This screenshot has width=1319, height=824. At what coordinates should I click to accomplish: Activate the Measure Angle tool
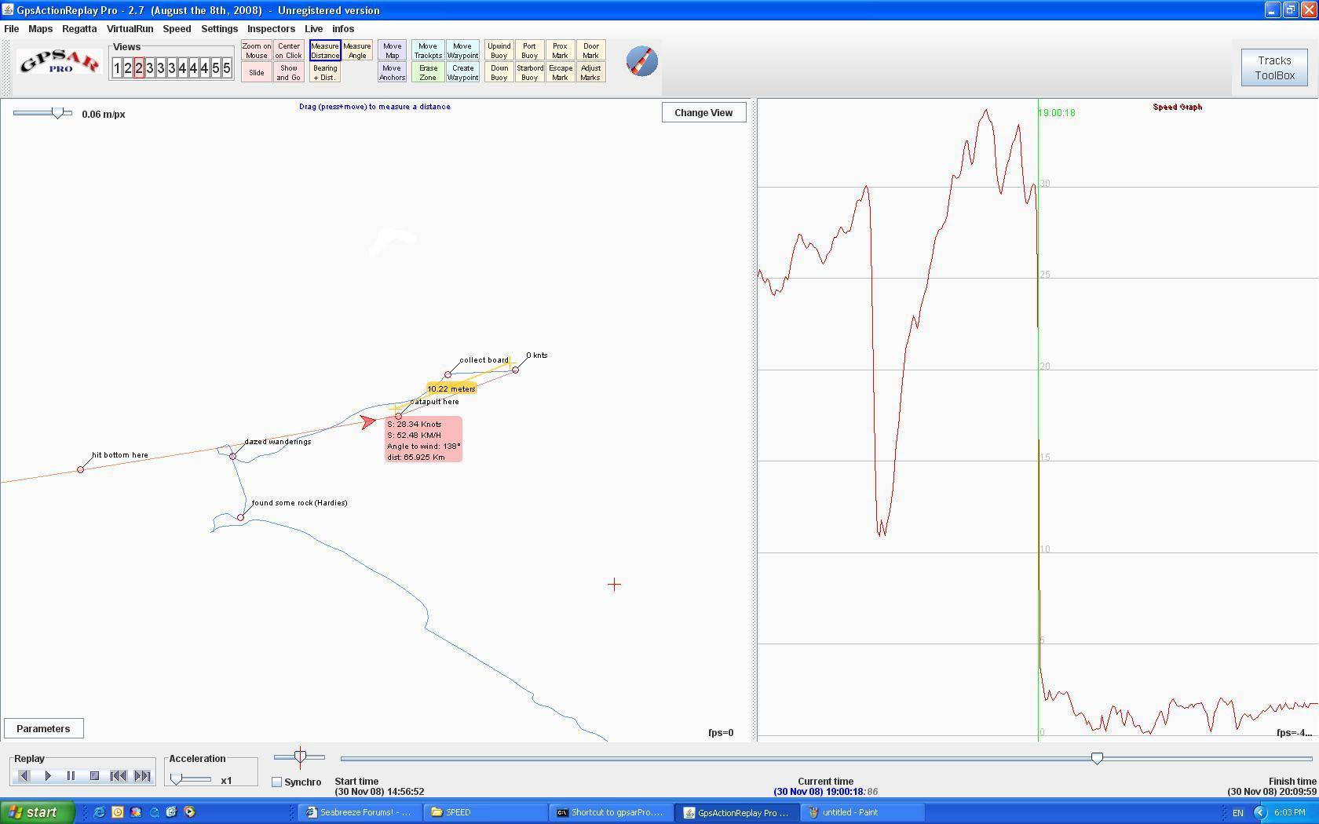tap(356, 51)
